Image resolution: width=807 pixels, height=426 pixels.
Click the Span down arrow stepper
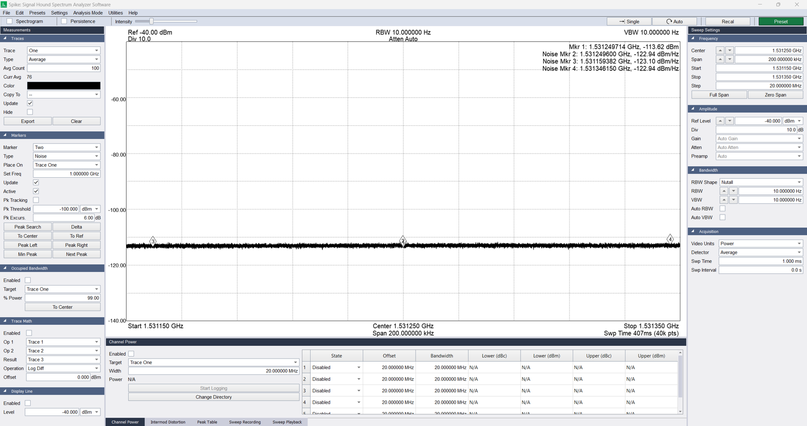pyautogui.click(x=729, y=59)
